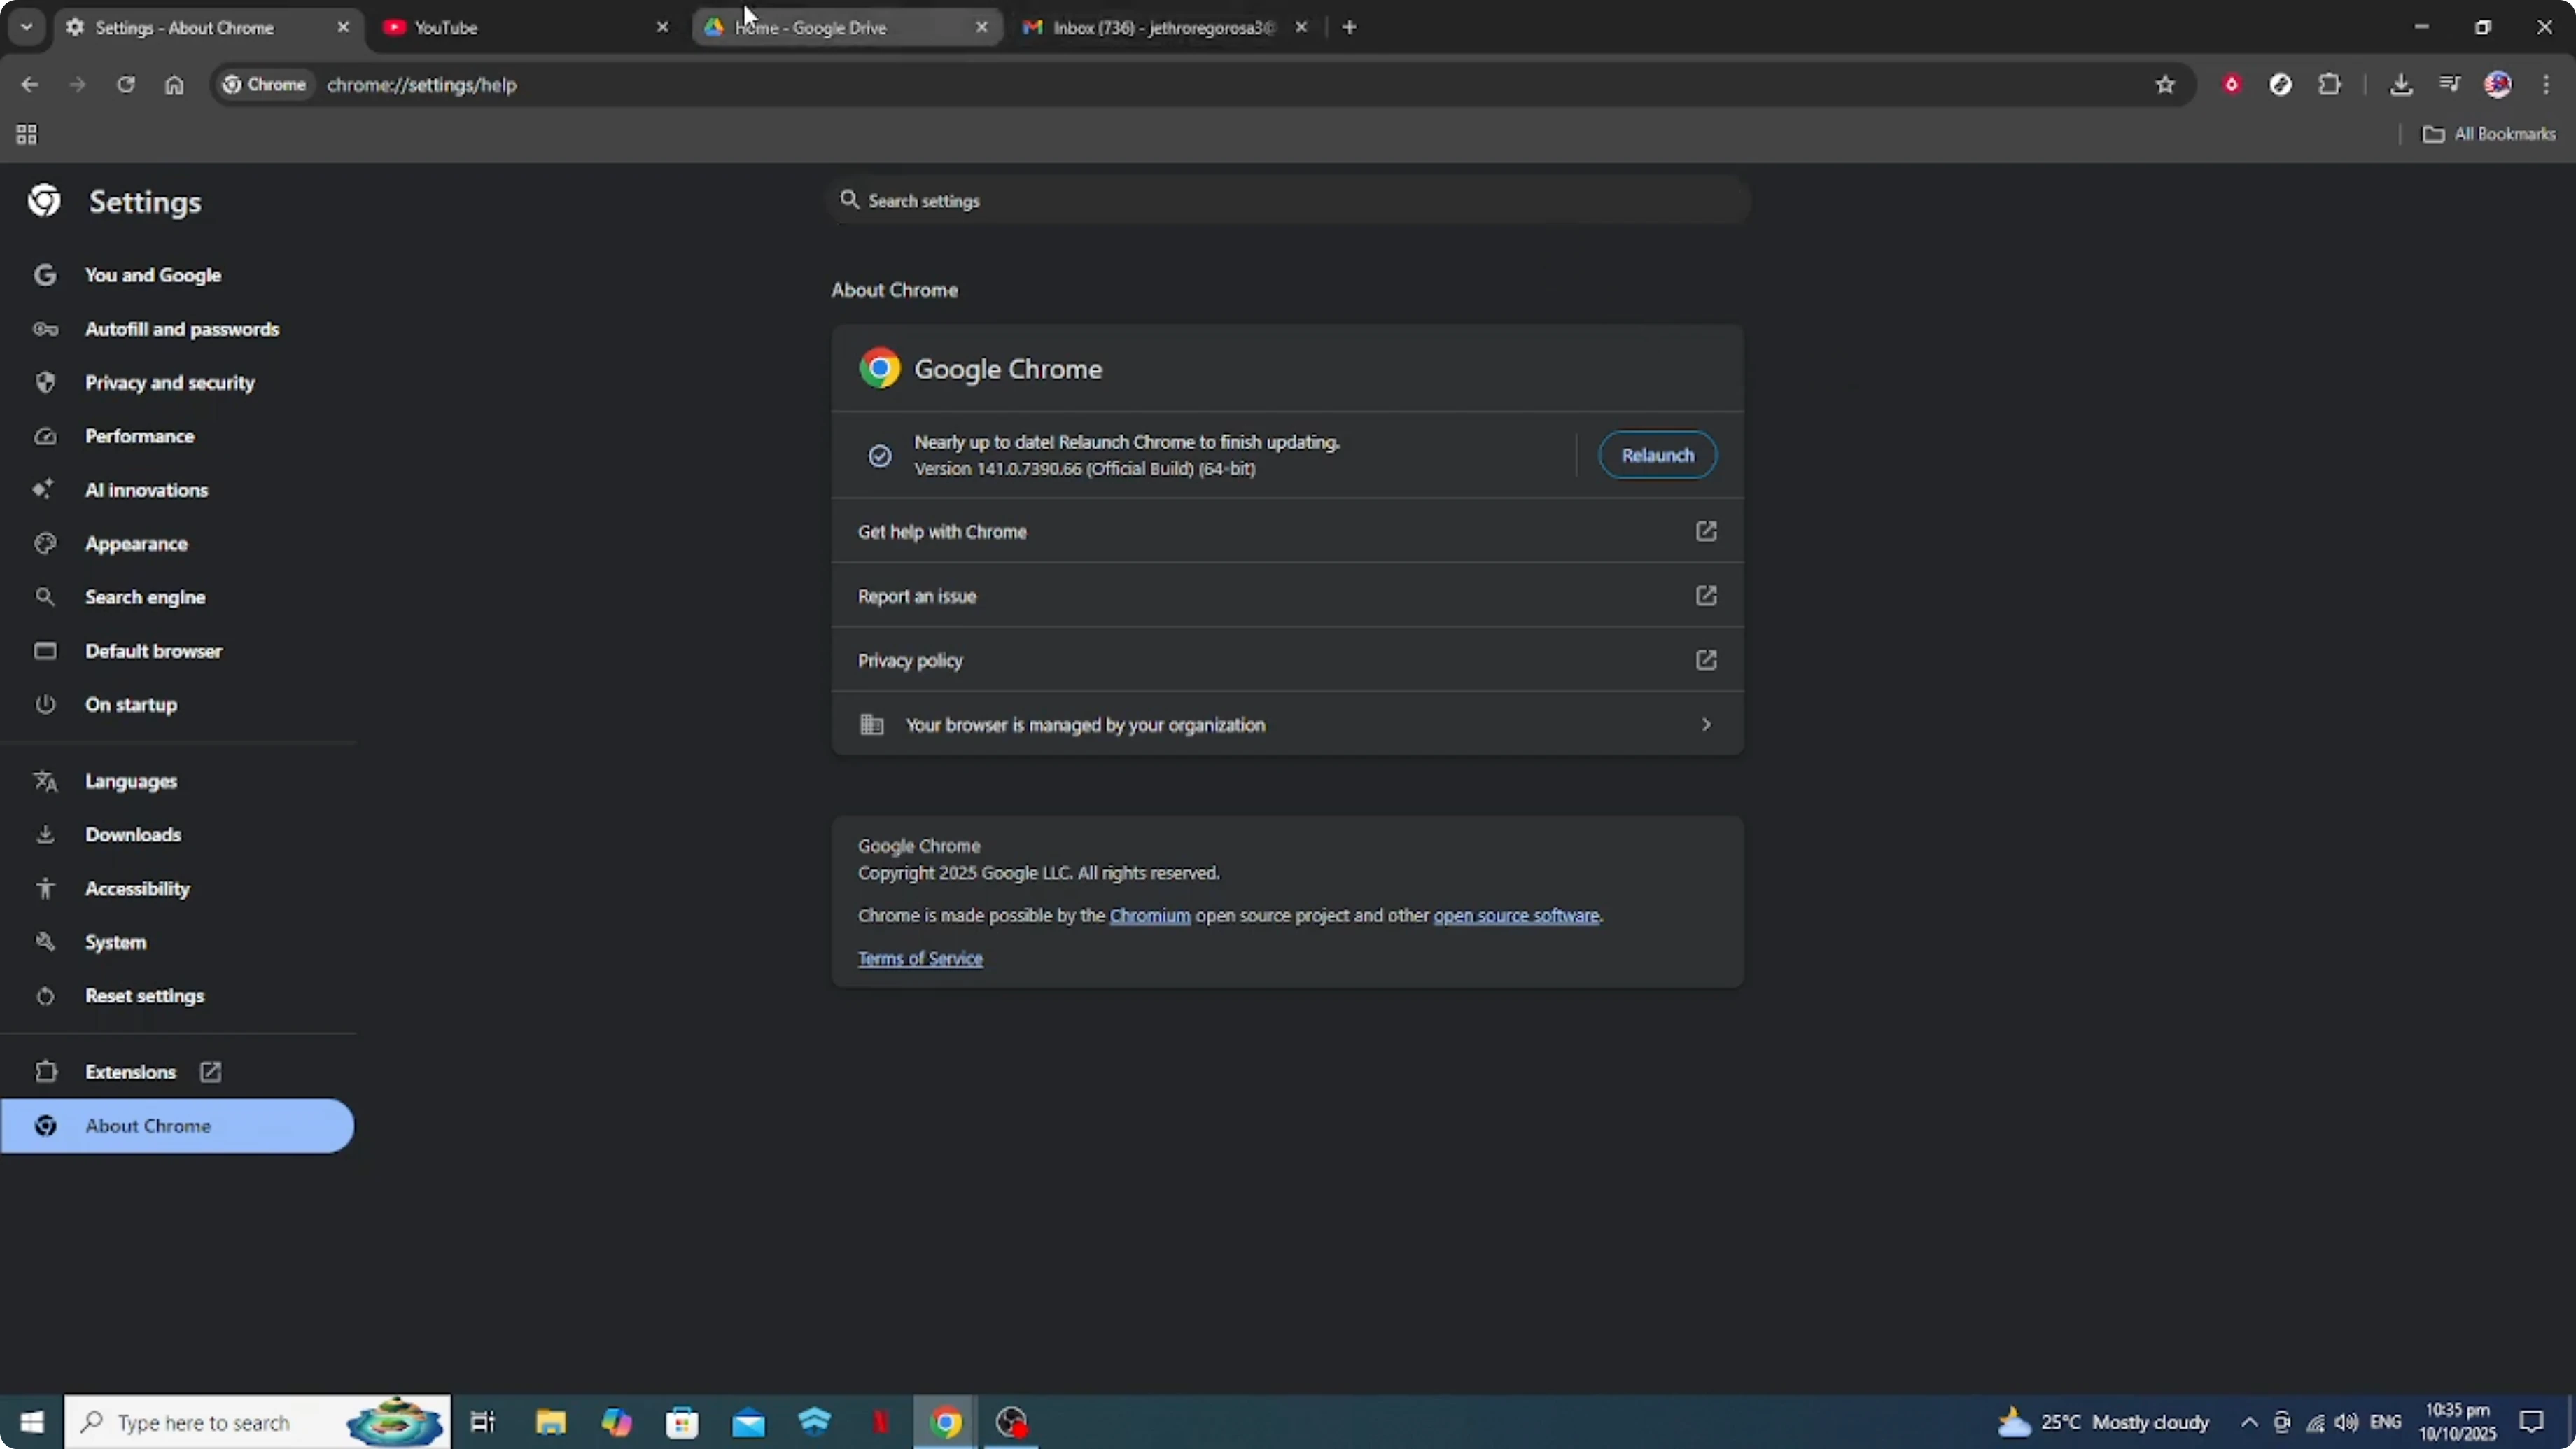
Task: Open Terms of Service link
Action: pyautogui.click(x=920, y=958)
